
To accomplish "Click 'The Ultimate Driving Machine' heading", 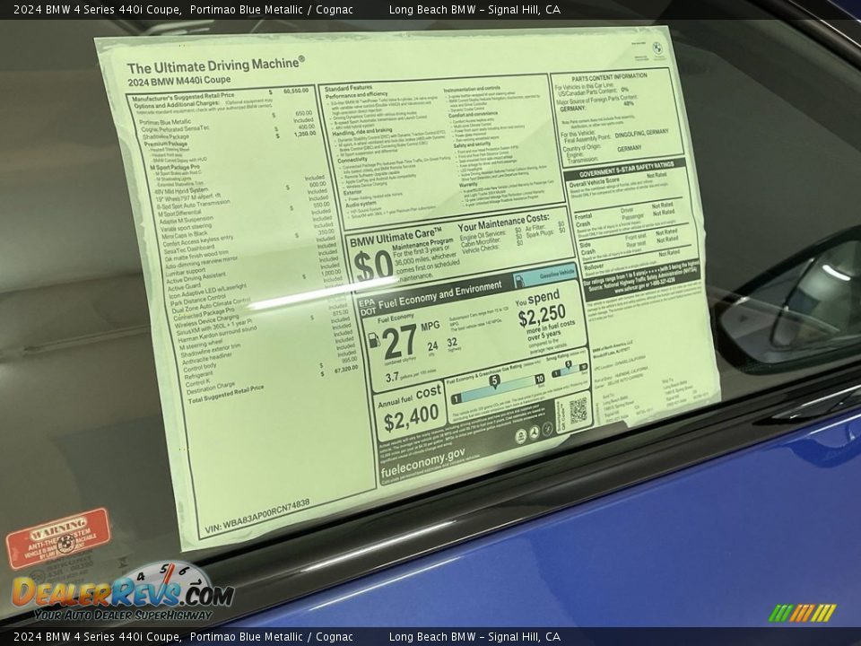I will tap(216, 65).
